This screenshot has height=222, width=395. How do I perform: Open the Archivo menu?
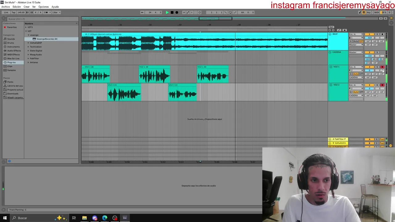click(x=6, y=7)
